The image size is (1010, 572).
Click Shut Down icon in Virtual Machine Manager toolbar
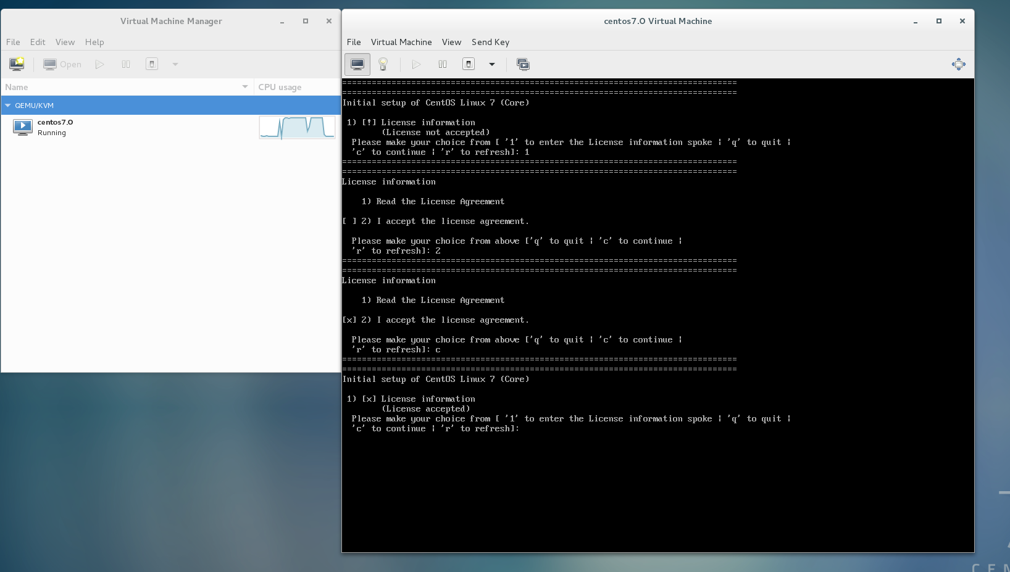pyautogui.click(x=152, y=64)
